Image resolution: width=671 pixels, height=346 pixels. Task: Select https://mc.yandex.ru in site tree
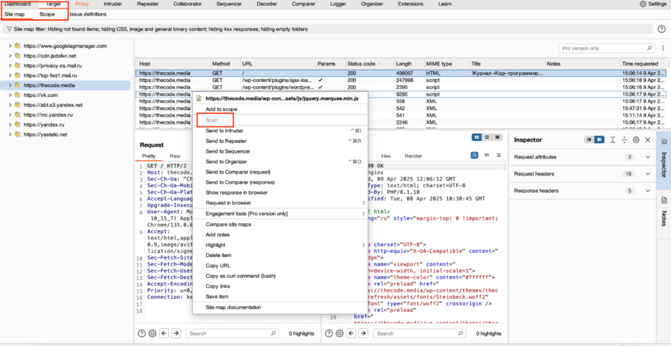(x=48, y=115)
